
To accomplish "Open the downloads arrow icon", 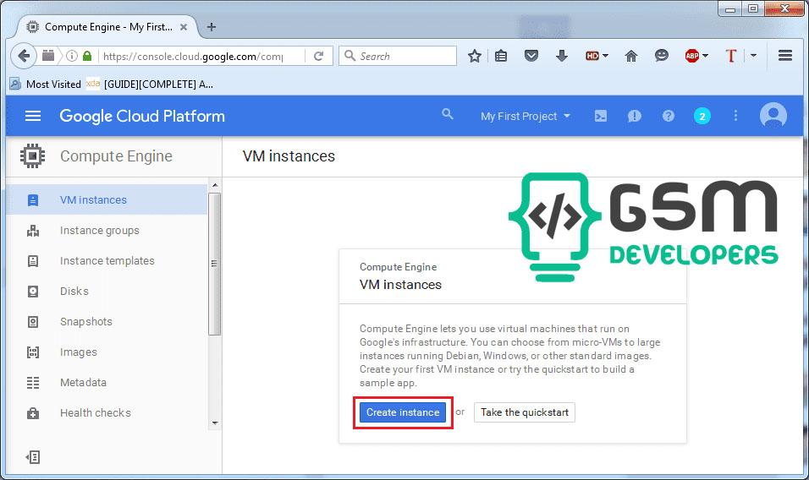I will [561, 56].
